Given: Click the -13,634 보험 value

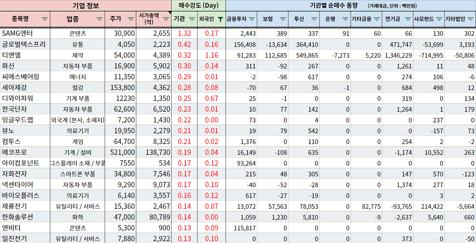Looking at the screenshot, I should (273, 44).
